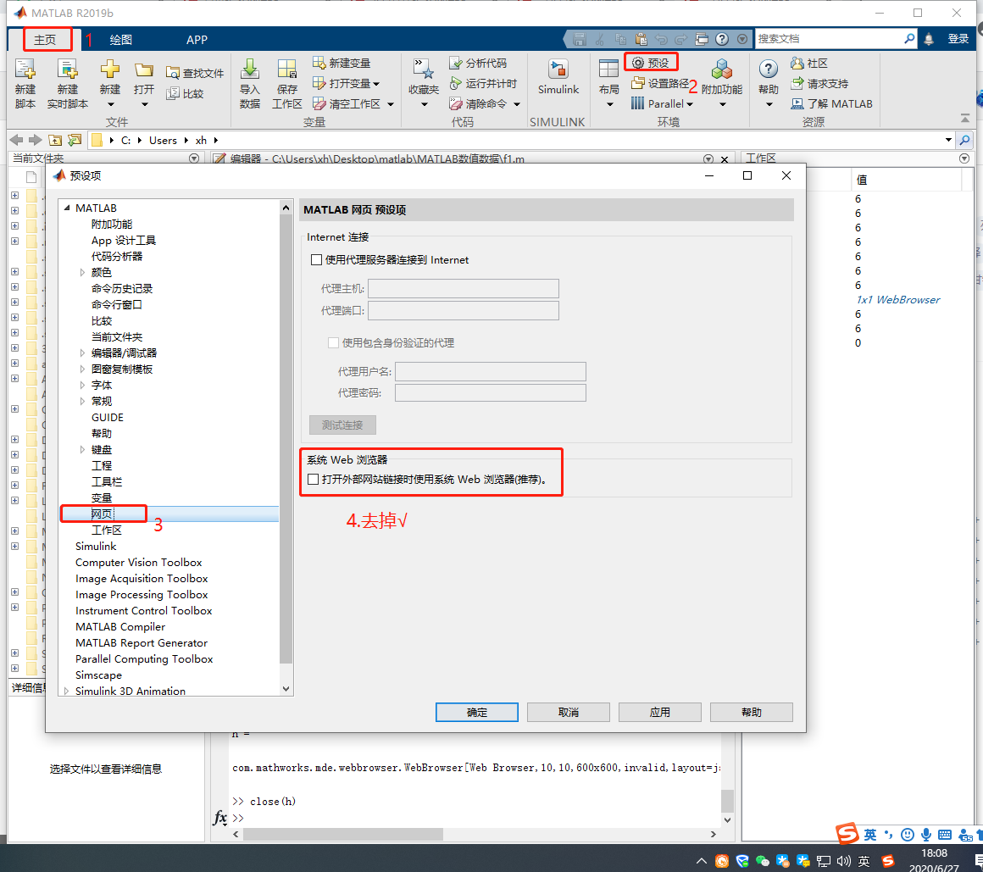Click the WeChat icon in system tray
This screenshot has height=872, width=983.
click(x=763, y=861)
